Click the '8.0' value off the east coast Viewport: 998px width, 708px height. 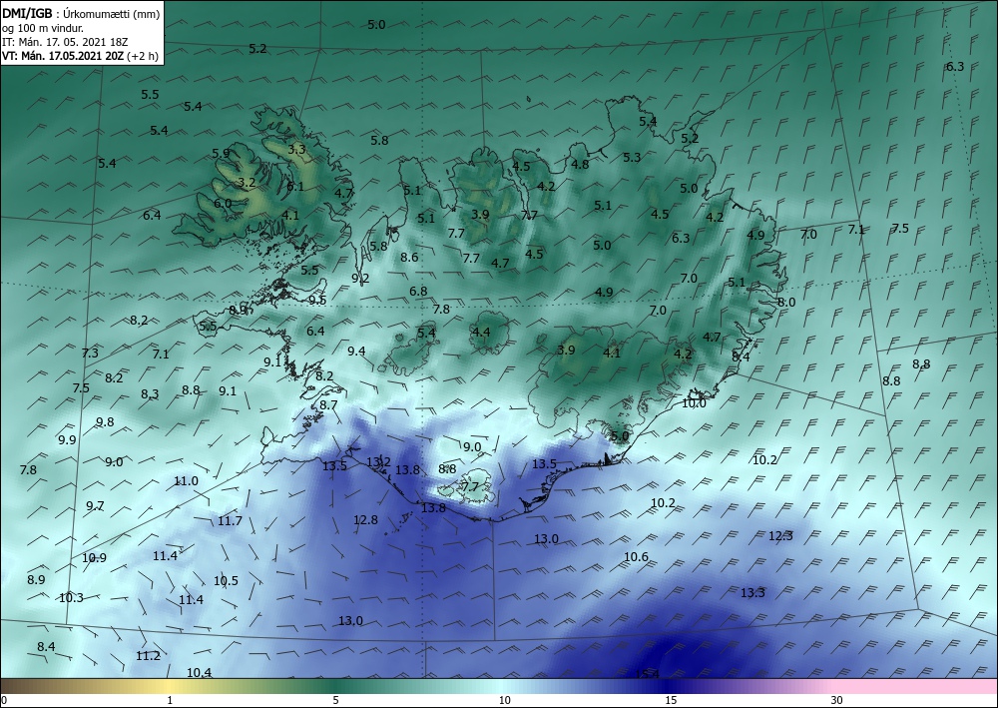tap(786, 303)
